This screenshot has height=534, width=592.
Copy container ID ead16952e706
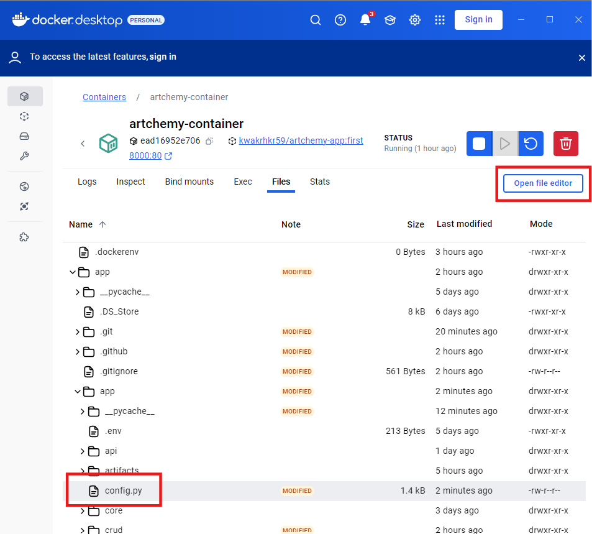click(209, 141)
